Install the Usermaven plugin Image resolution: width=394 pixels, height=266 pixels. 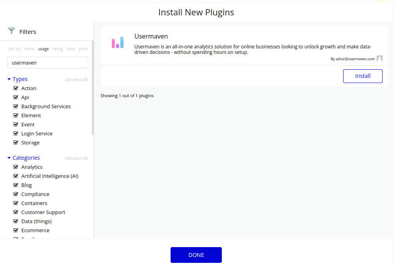pyautogui.click(x=362, y=76)
